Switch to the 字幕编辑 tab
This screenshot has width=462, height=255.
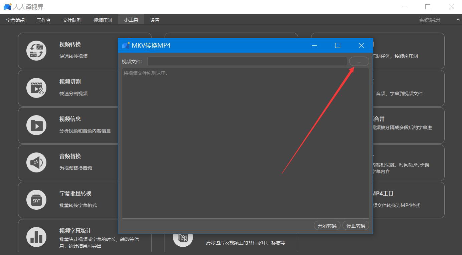tap(15, 20)
